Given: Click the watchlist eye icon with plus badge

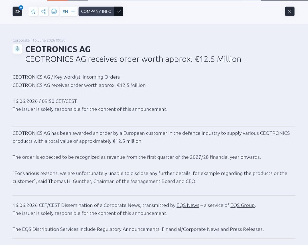Looking at the screenshot, I should (17, 11).
